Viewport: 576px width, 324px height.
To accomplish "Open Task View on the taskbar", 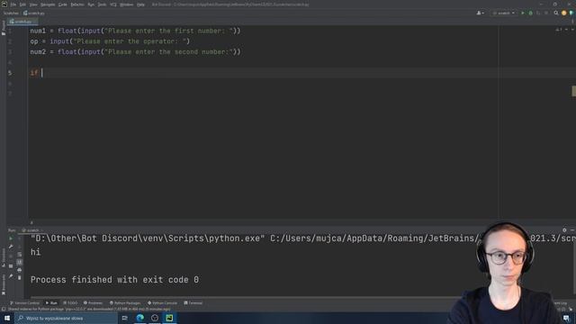I will (124, 318).
